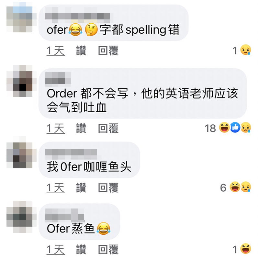Like the 'Ofer 蒸鱼' comment
Screen dimensions: 259x259
81,249
